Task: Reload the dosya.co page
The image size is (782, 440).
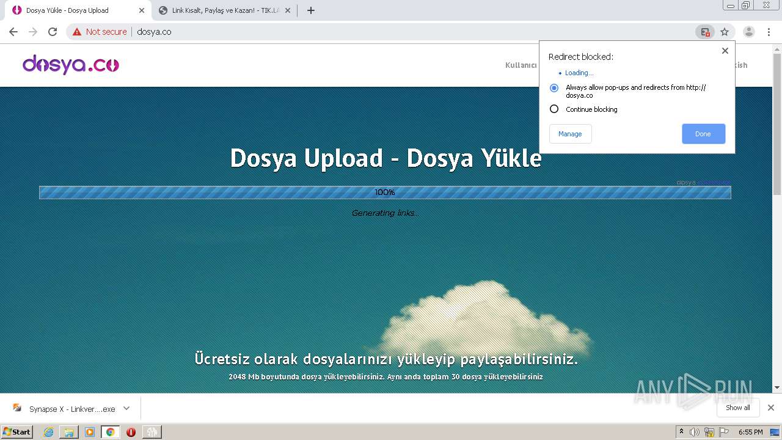Action: pyautogui.click(x=53, y=32)
